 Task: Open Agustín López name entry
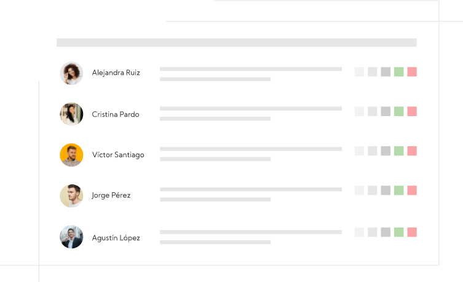116,238
